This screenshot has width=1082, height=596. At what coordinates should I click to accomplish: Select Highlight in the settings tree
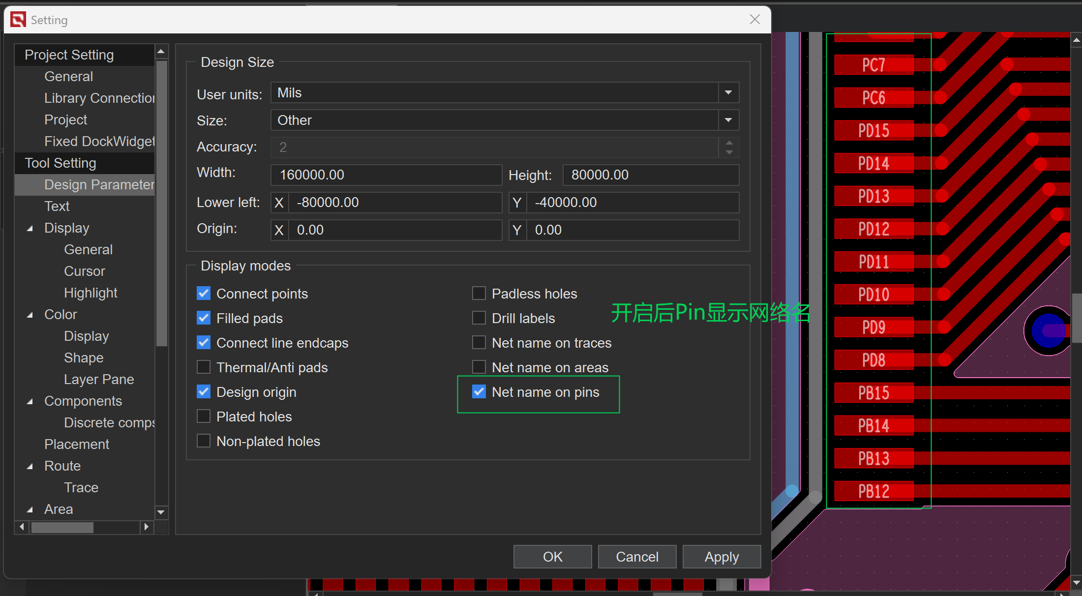click(90, 293)
